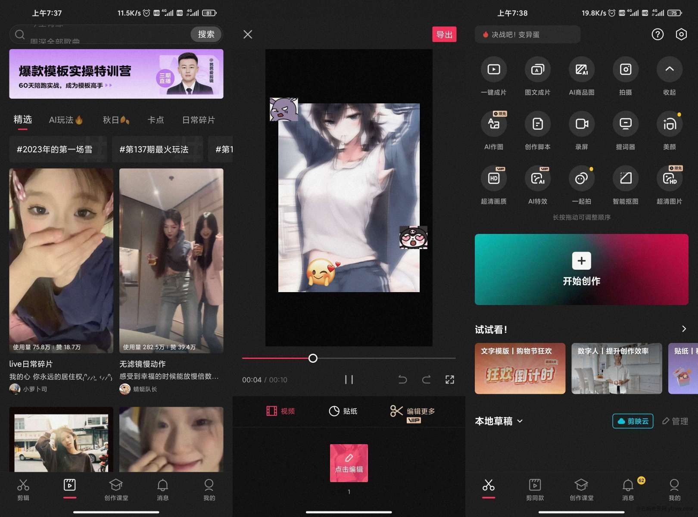Collapse tools grid with 收起 chevron

[670, 77]
